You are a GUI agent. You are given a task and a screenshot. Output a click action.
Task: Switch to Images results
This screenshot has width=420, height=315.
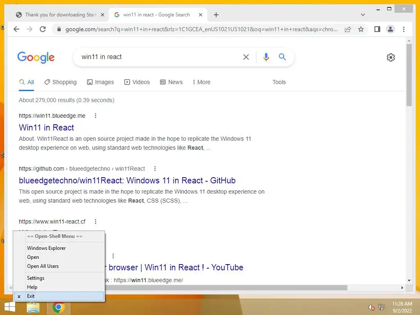click(100, 82)
